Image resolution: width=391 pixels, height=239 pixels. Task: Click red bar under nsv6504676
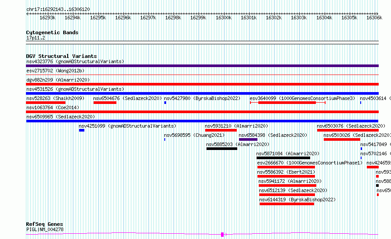[105, 103]
